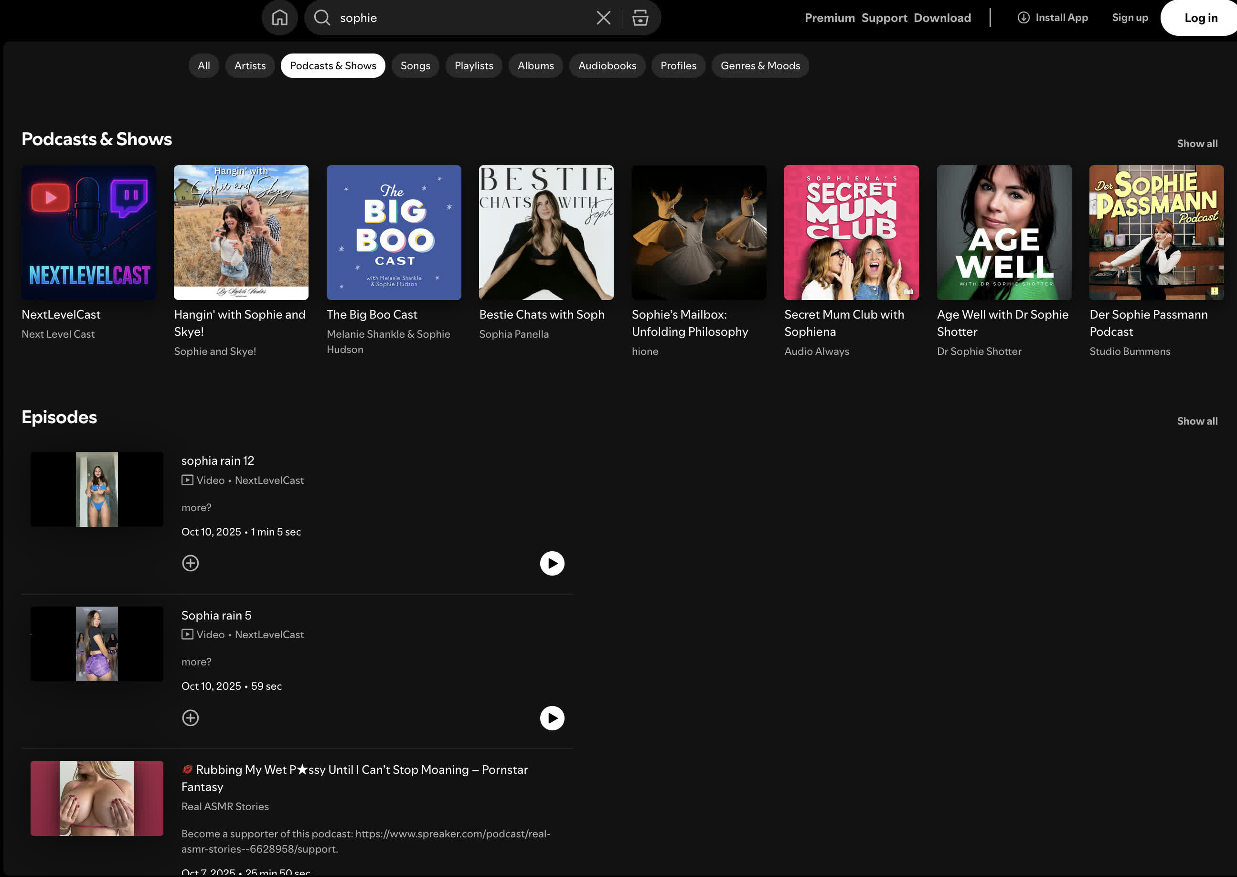Screen dimensions: 1237x877
Task: Show all Episodes results
Action: point(1196,421)
